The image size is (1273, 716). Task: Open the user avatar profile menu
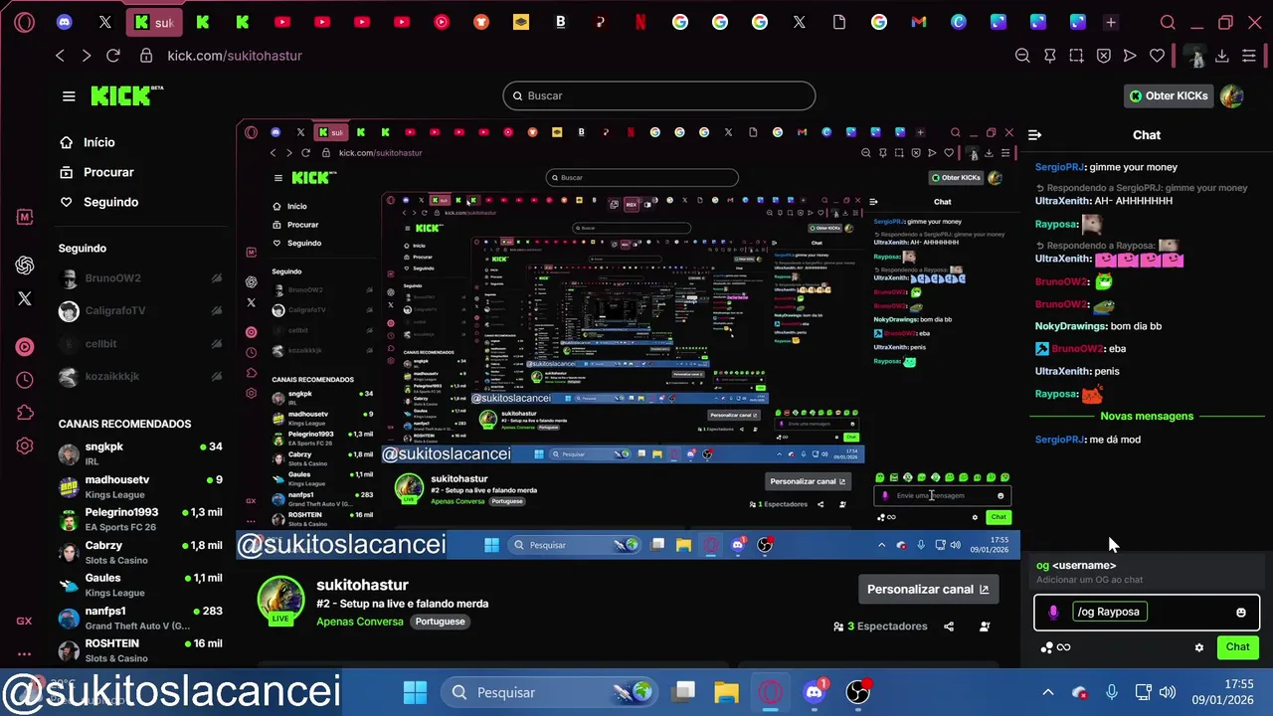point(1231,95)
